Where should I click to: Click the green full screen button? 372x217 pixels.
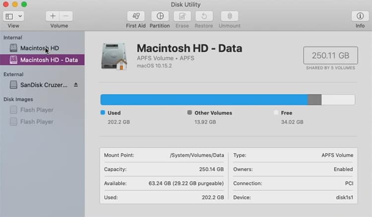24,4
